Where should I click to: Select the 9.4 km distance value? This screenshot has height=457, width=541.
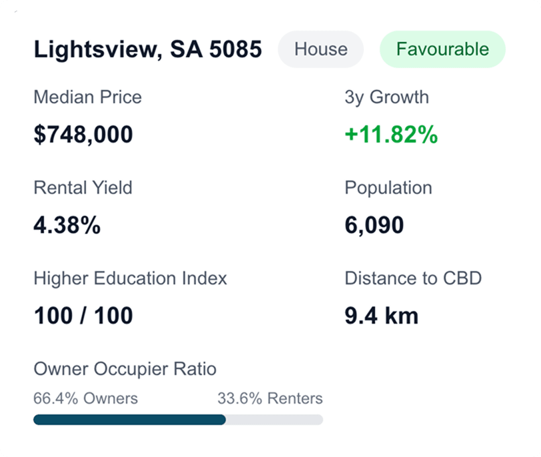[x=381, y=316]
